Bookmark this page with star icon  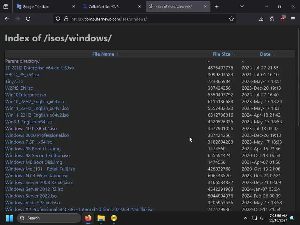pos(231,19)
